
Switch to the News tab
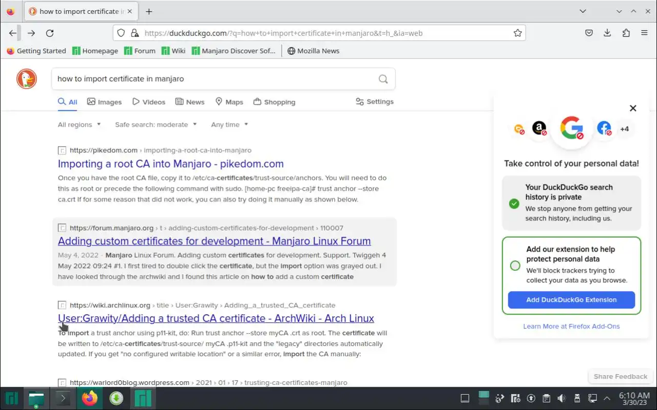click(x=190, y=102)
